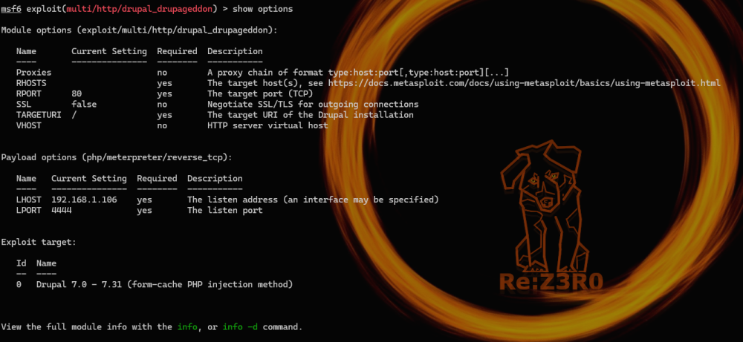
Task: Click the TARGETURI option name
Action: pyautogui.click(x=39, y=115)
